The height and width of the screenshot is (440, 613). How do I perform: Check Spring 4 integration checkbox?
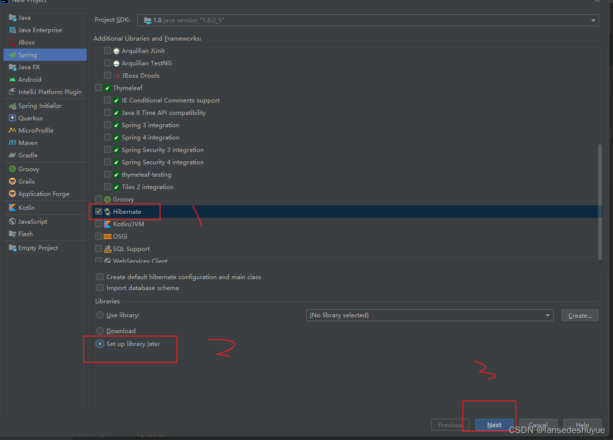108,137
